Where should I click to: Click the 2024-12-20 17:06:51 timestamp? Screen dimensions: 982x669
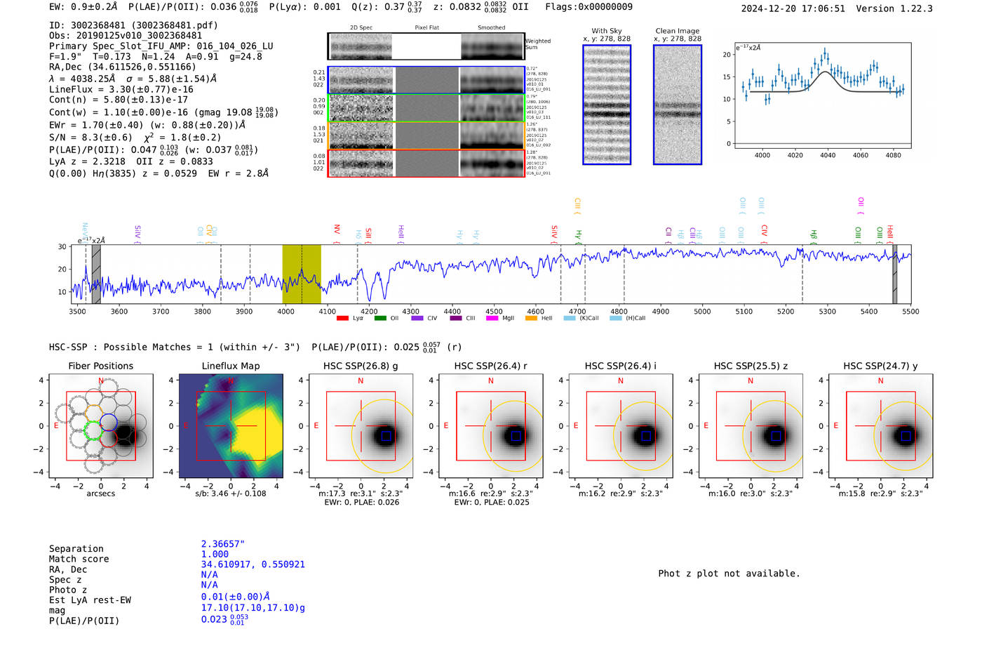coord(793,8)
